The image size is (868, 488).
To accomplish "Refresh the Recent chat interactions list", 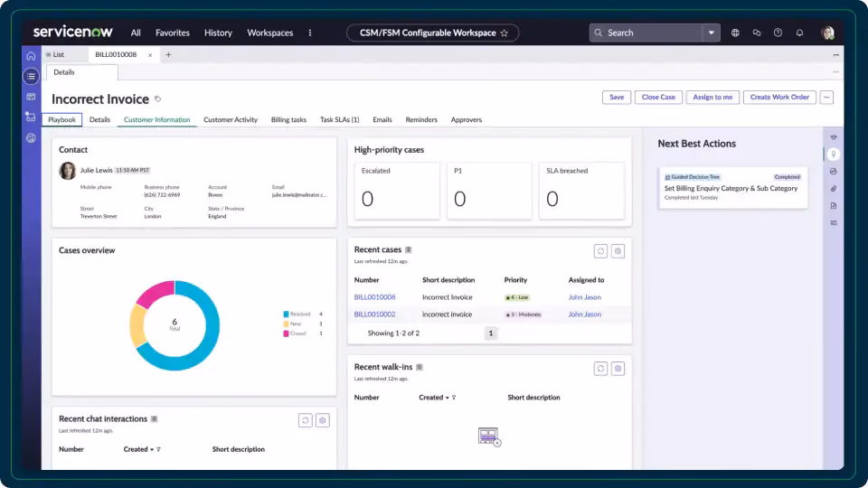I will pos(305,420).
